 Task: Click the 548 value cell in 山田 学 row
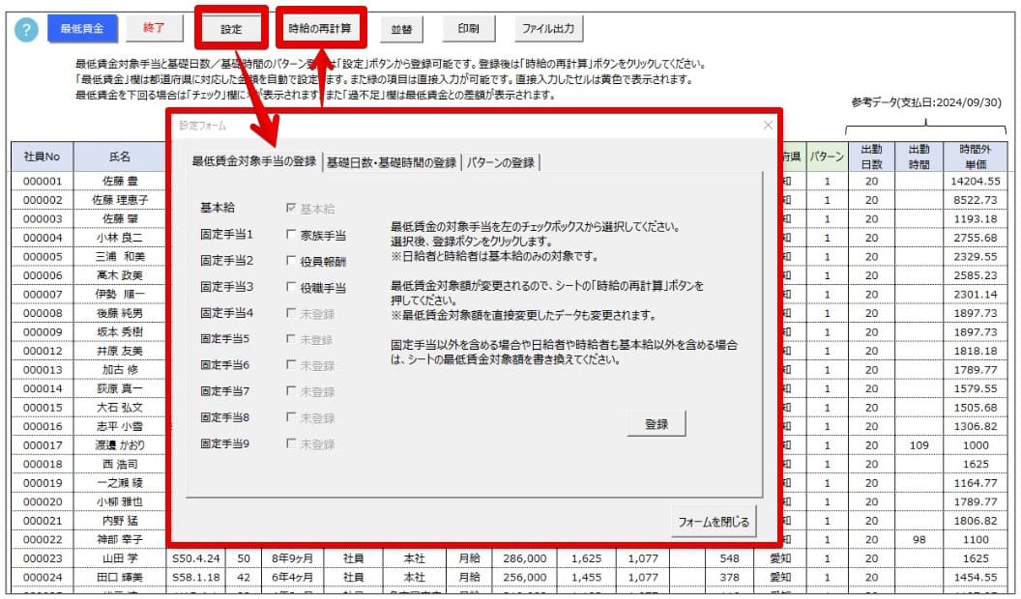[729, 558]
